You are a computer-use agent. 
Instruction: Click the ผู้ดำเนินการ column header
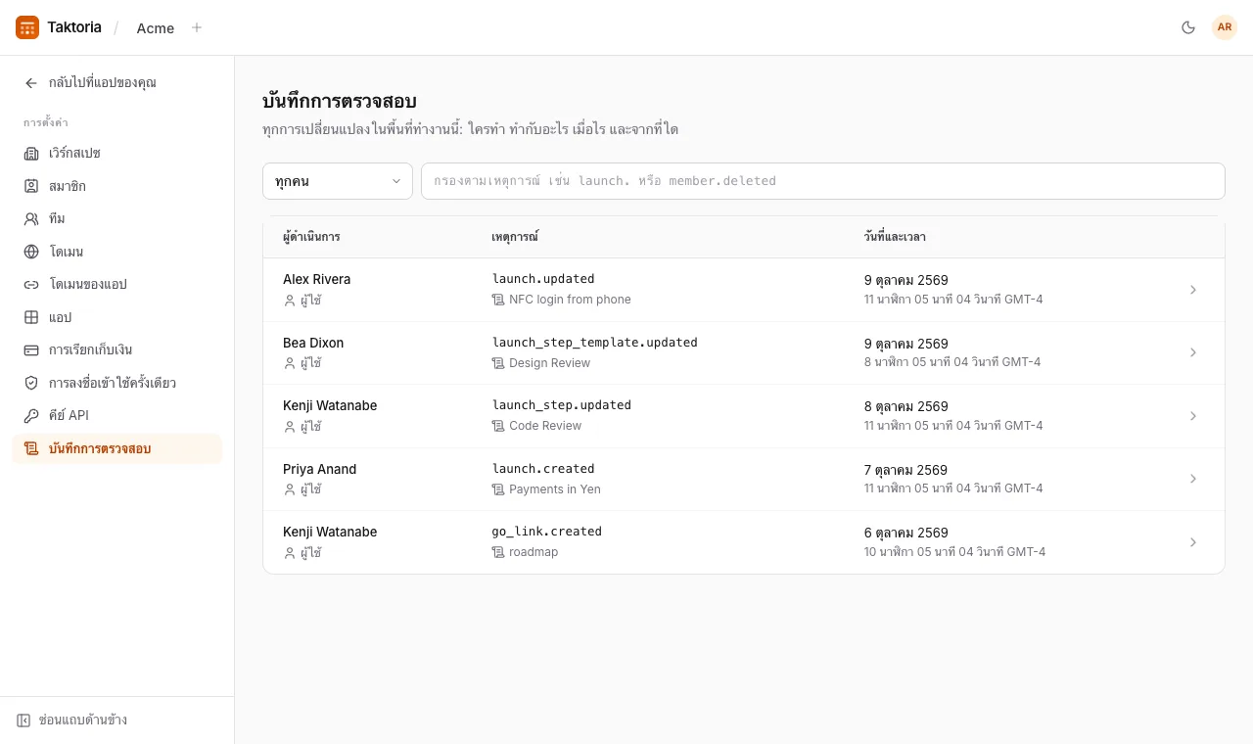(x=311, y=237)
